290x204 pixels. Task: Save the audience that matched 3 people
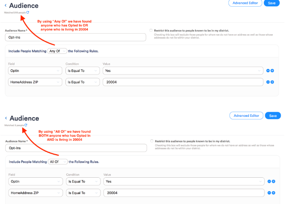(x=272, y=116)
